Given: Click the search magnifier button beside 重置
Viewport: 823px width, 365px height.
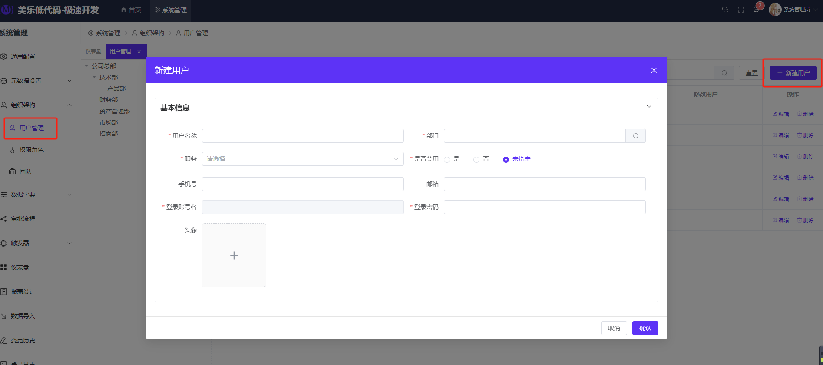Looking at the screenshot, I should click(724, 73).
